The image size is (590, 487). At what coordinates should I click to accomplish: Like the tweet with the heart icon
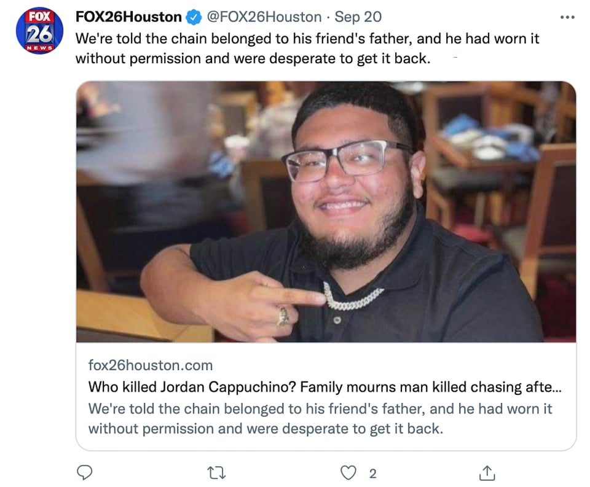pyautogui.click(x=348, y=473)
